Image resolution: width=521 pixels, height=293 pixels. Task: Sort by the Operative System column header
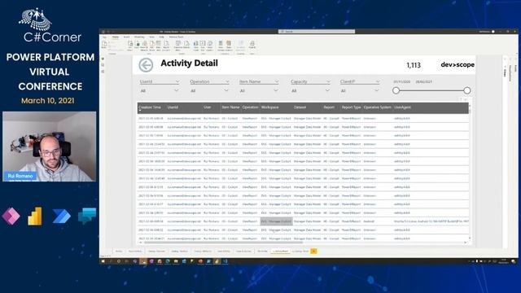click(378, 107)
